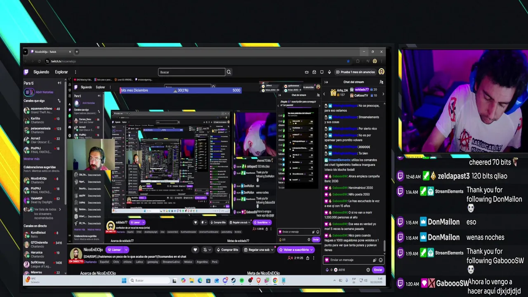The image size is (528, 297).
Task: Open the tab search dropdown arrow
Action: [x=25, y=52]
